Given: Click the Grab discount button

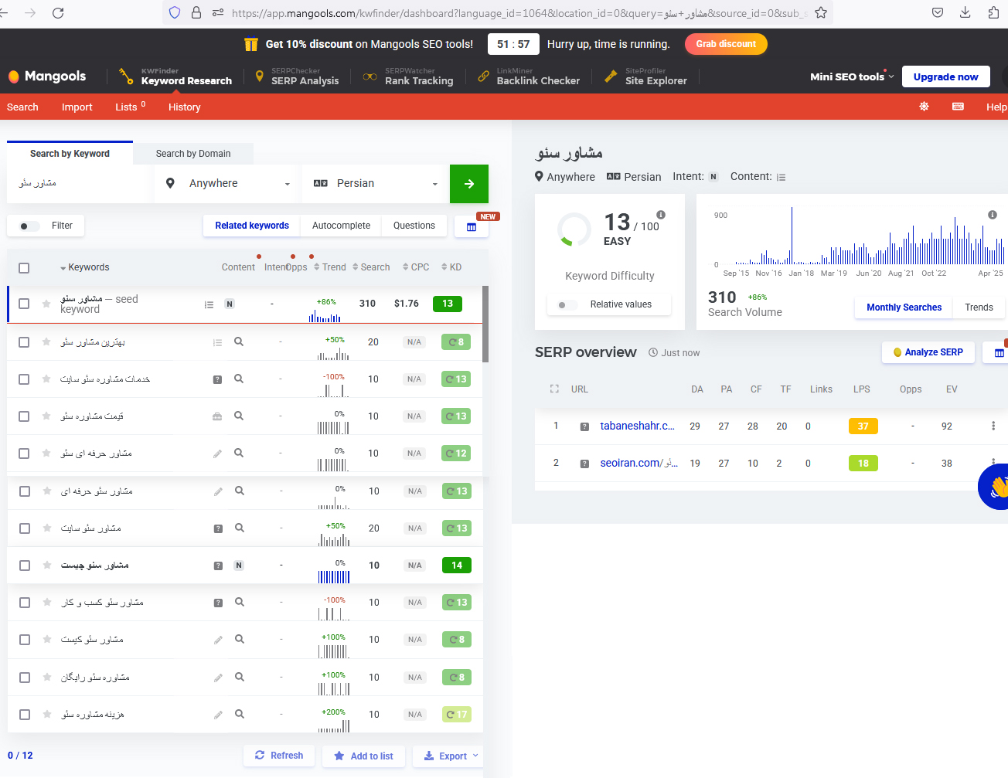Looking at the screenshot, I should [726, 44].
